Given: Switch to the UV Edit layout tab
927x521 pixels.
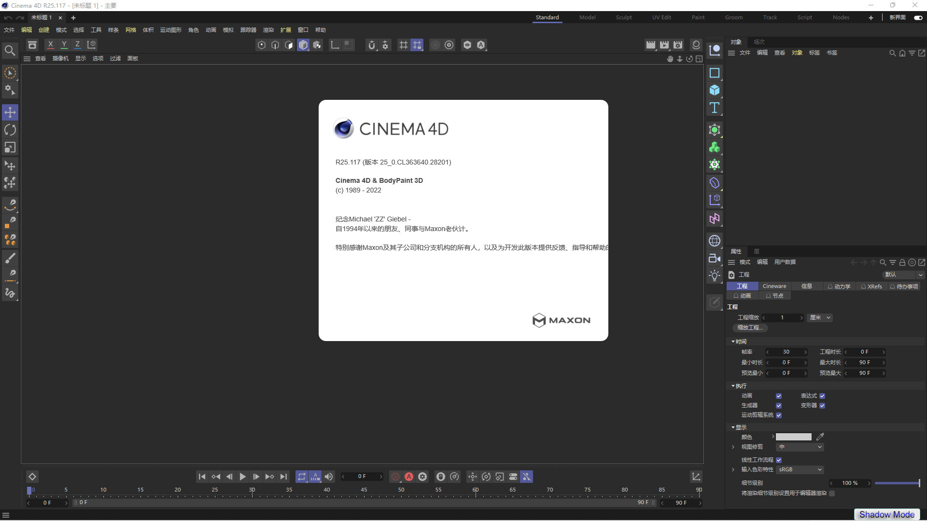Looking at the screenshot, I should click(x=661, y=17).
